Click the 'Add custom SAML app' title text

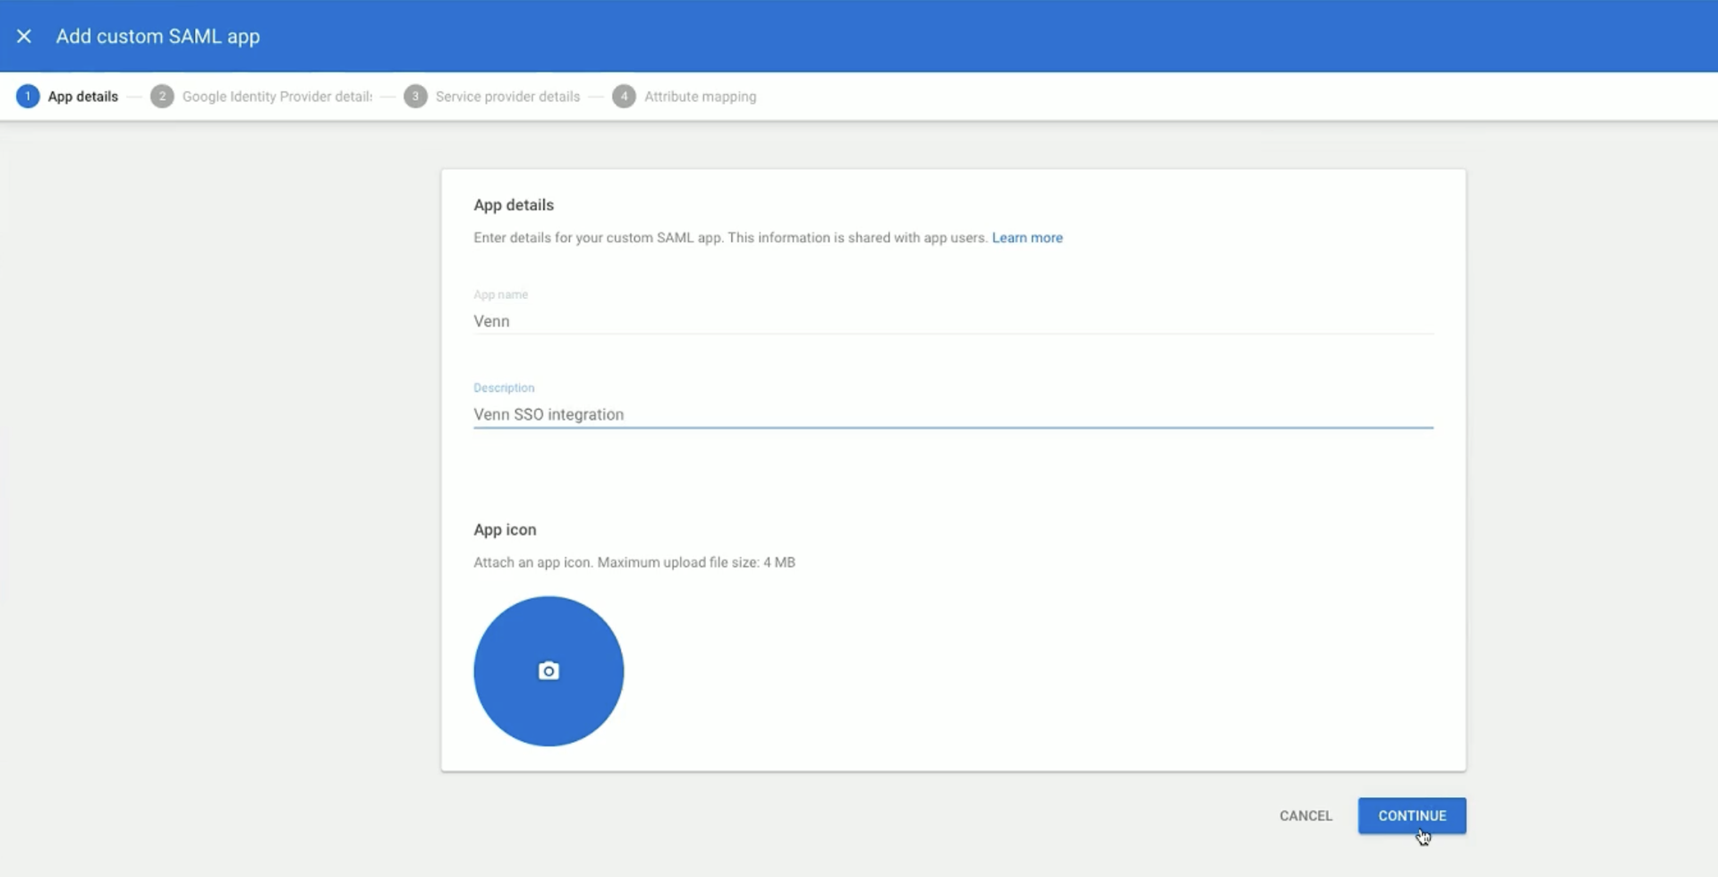[x=158, y=37]
